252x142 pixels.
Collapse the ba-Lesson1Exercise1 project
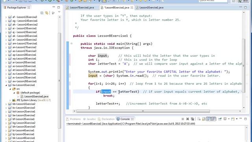pos(6,85)
